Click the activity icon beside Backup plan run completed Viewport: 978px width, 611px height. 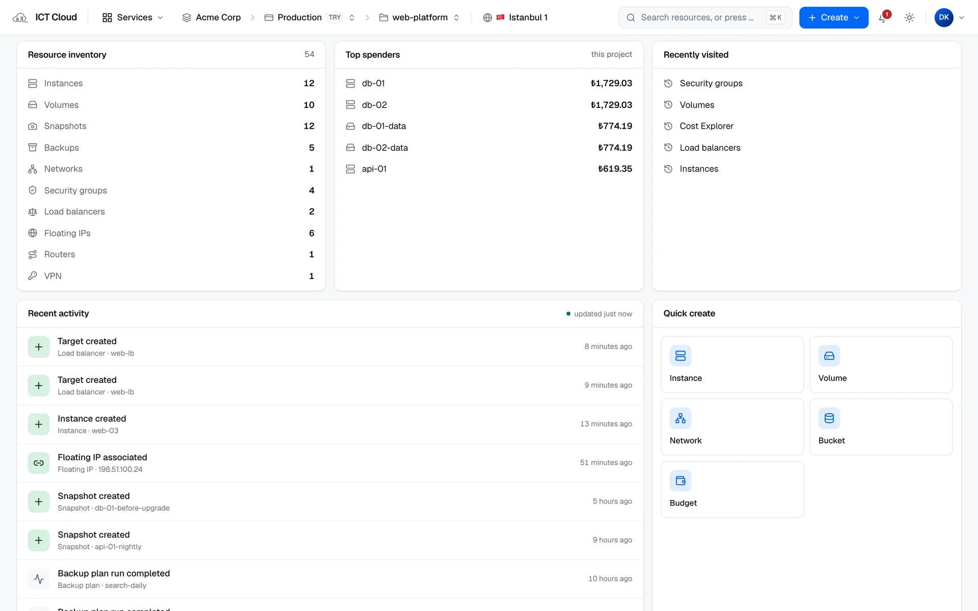point(39,579)
